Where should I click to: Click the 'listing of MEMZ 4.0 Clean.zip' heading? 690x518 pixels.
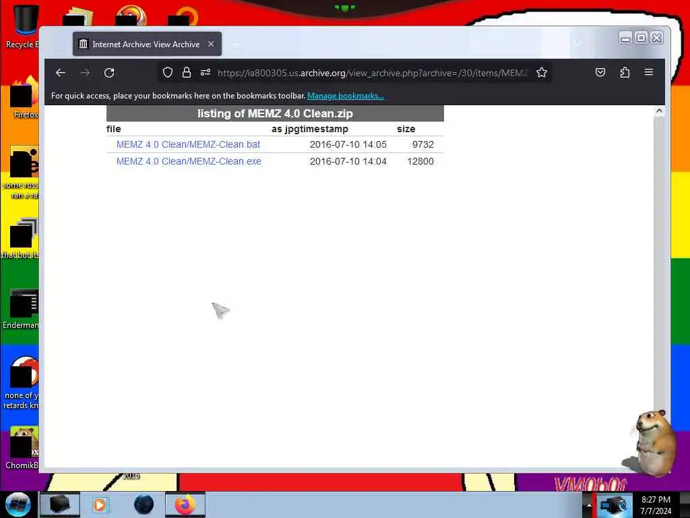click(275, 113)
